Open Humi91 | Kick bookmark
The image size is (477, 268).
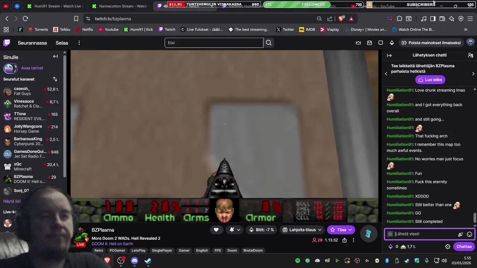click(138, 29)
